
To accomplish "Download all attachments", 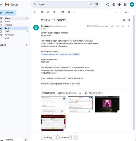I will pyautogui.click(x=80, y=93).
